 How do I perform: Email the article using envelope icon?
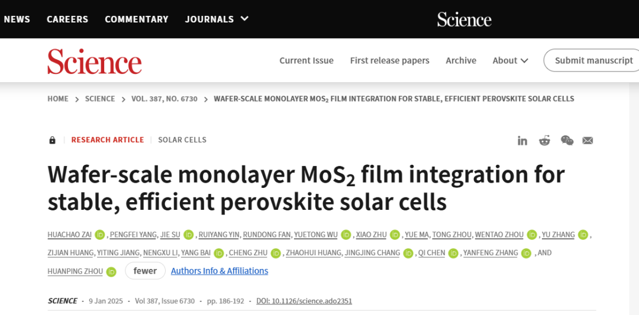tap(588, 140)
